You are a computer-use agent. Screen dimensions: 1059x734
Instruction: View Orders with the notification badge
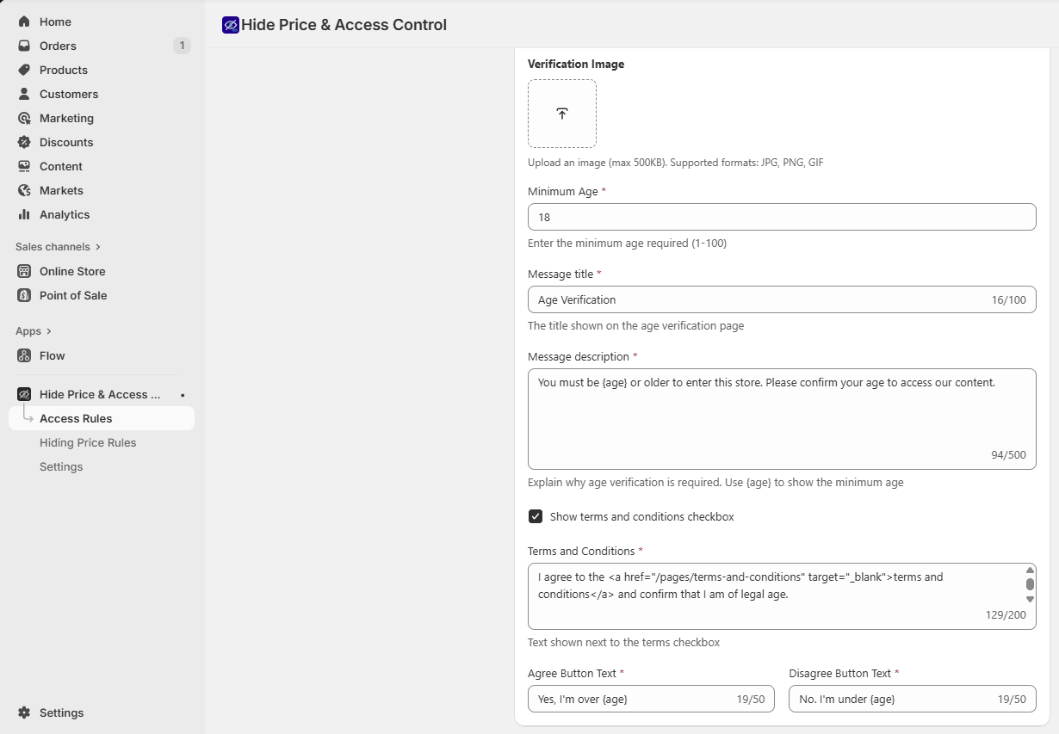pyautogui.click(x=57, y=46)
